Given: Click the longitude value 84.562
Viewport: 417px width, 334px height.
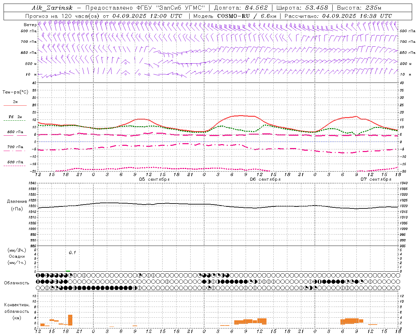Looking at the screenshot, I should (x=256, y=8).
